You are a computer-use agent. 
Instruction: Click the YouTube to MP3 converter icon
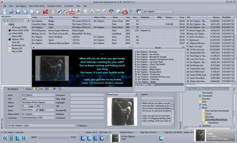[x=125, y=12]
